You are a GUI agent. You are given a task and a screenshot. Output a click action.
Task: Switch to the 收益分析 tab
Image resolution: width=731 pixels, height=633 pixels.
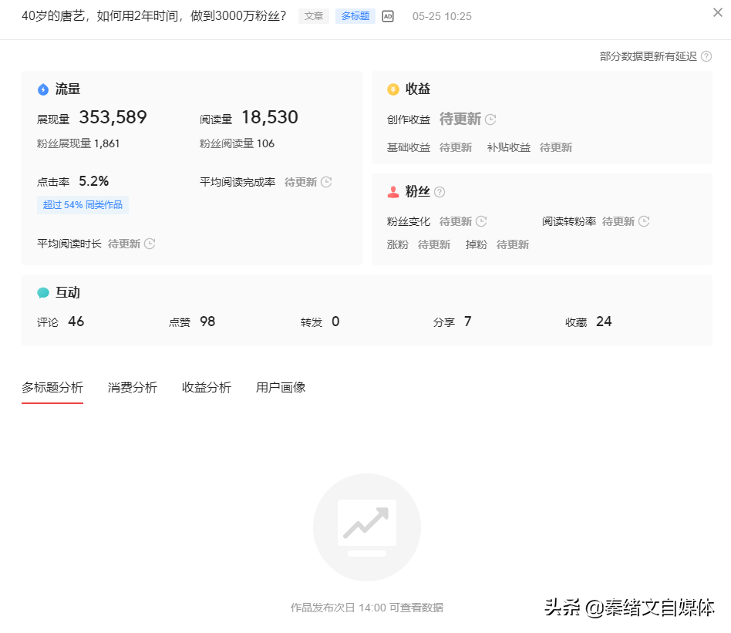[x=205, y=388]
